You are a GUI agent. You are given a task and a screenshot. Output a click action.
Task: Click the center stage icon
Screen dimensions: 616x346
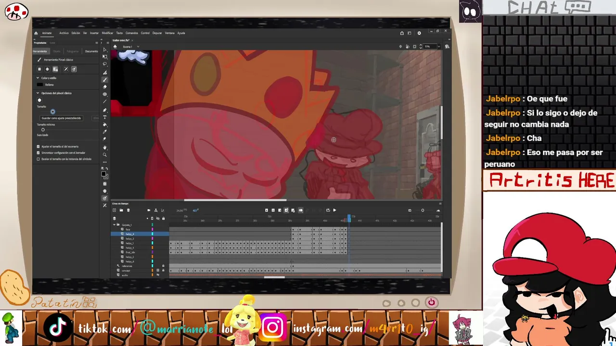(x=400, y=47)
